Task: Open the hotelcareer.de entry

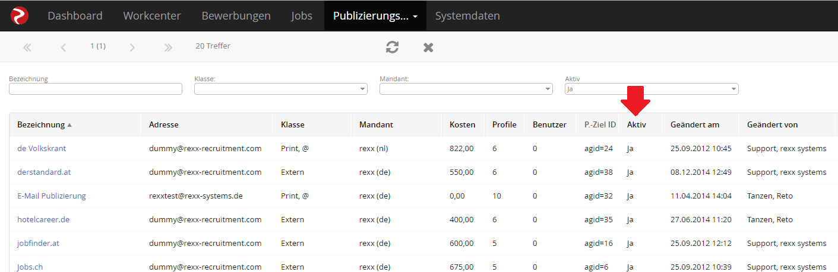Action: tap(43, 219)
